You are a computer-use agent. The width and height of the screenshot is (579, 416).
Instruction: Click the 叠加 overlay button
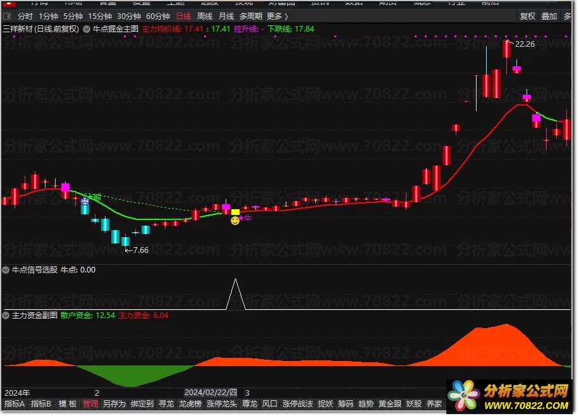tap(549, 16)
